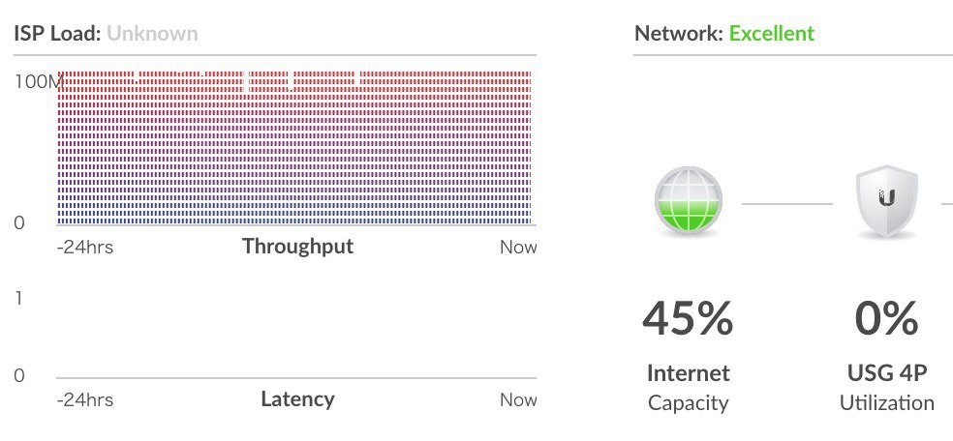The height and width of the screenshot is (441, 953).
Task: Click the ISP Load heading
Action: click(x=57, y=33)
